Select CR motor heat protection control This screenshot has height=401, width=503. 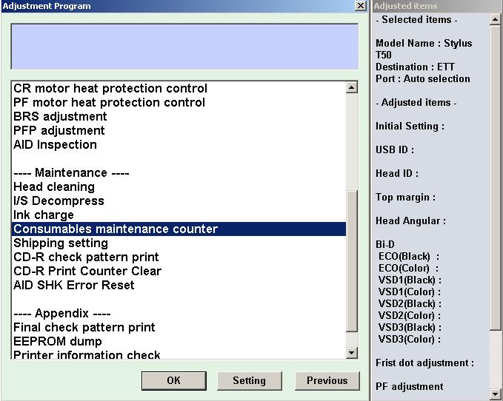(x=110, y=89)
